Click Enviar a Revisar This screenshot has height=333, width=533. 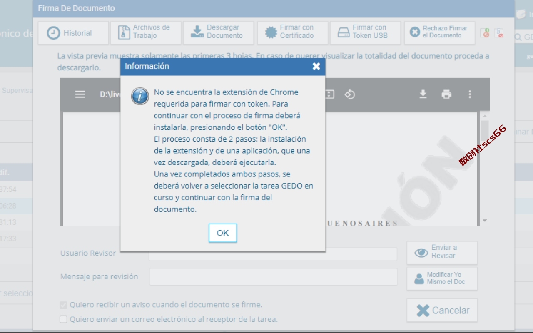click(442, 253)
